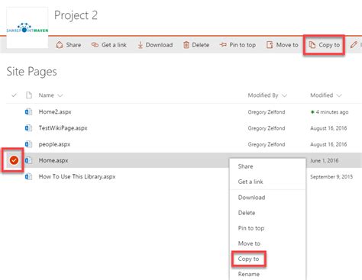This screenshot has height=280, width=362.
Task: Choose Get a link in context menu
Action: coord(250,182)
